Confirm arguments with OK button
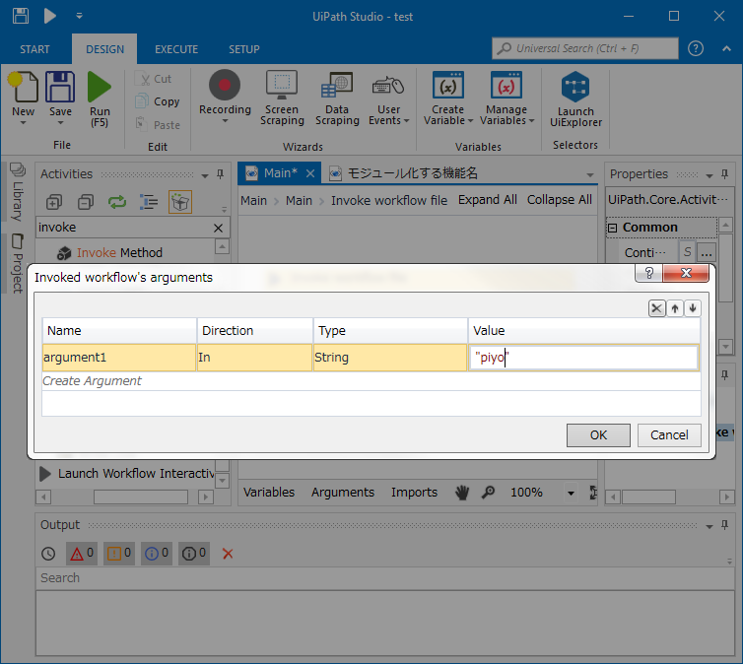The height and width of the screenshot is (664, 743). coord(598,435)
